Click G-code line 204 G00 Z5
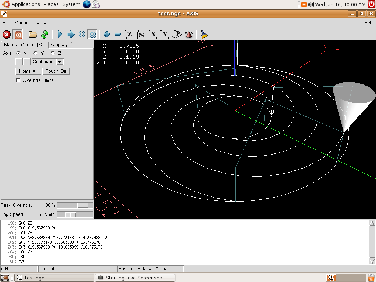Viewport: 376px width, 282px height. tap(25, 252)
